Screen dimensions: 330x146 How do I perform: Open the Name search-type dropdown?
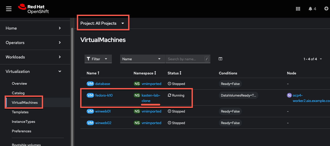143,59
